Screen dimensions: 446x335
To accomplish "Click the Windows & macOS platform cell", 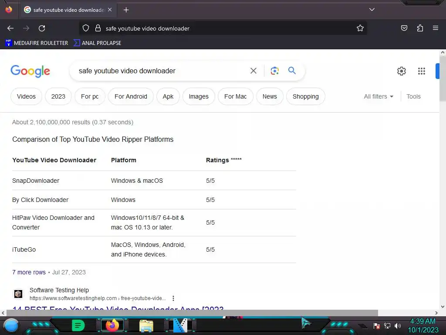I will (x=137, y=181).
